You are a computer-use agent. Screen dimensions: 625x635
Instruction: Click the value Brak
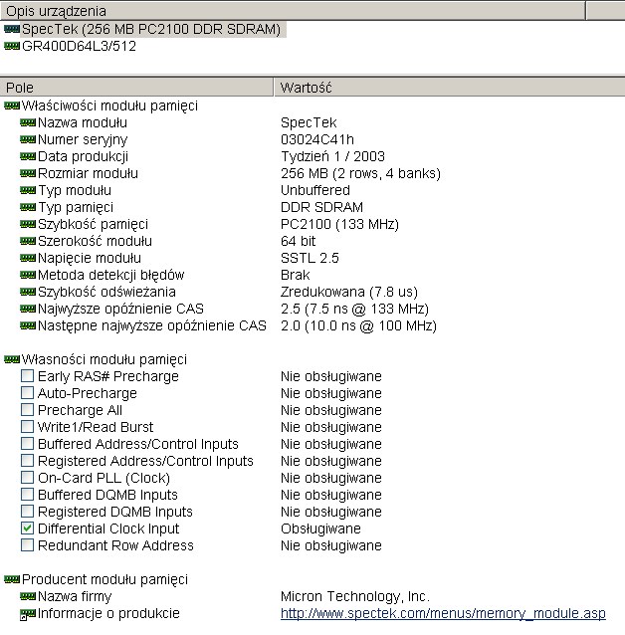295,275
